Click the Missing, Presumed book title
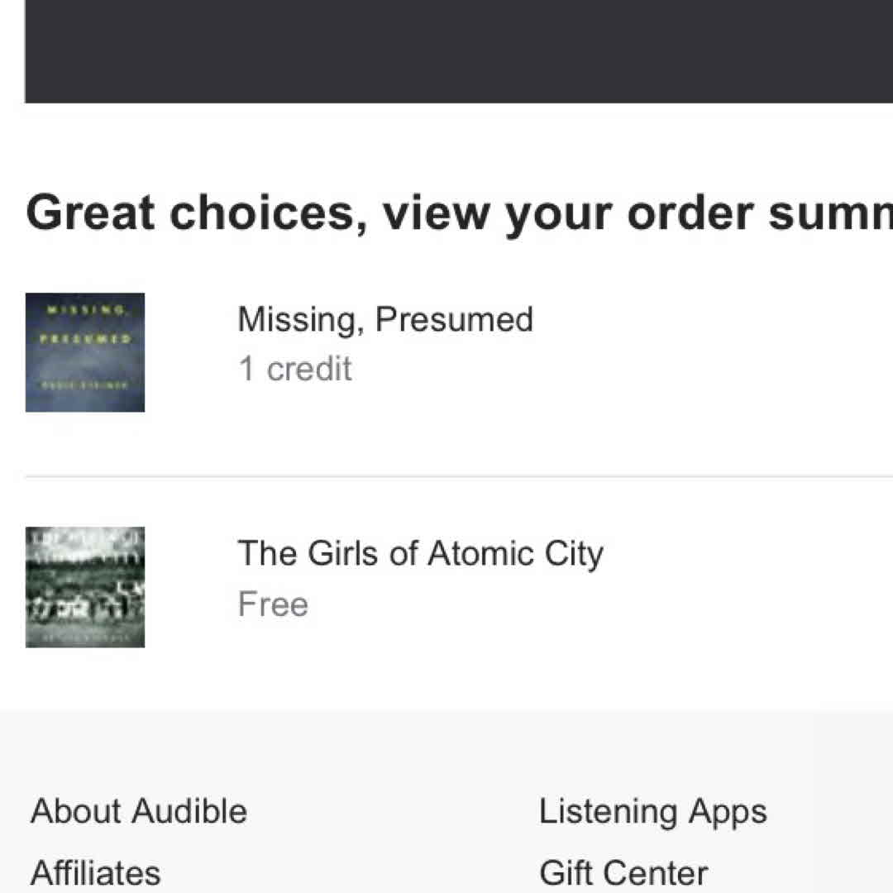This screenshot has height=893, width=893. click(385, 319)
